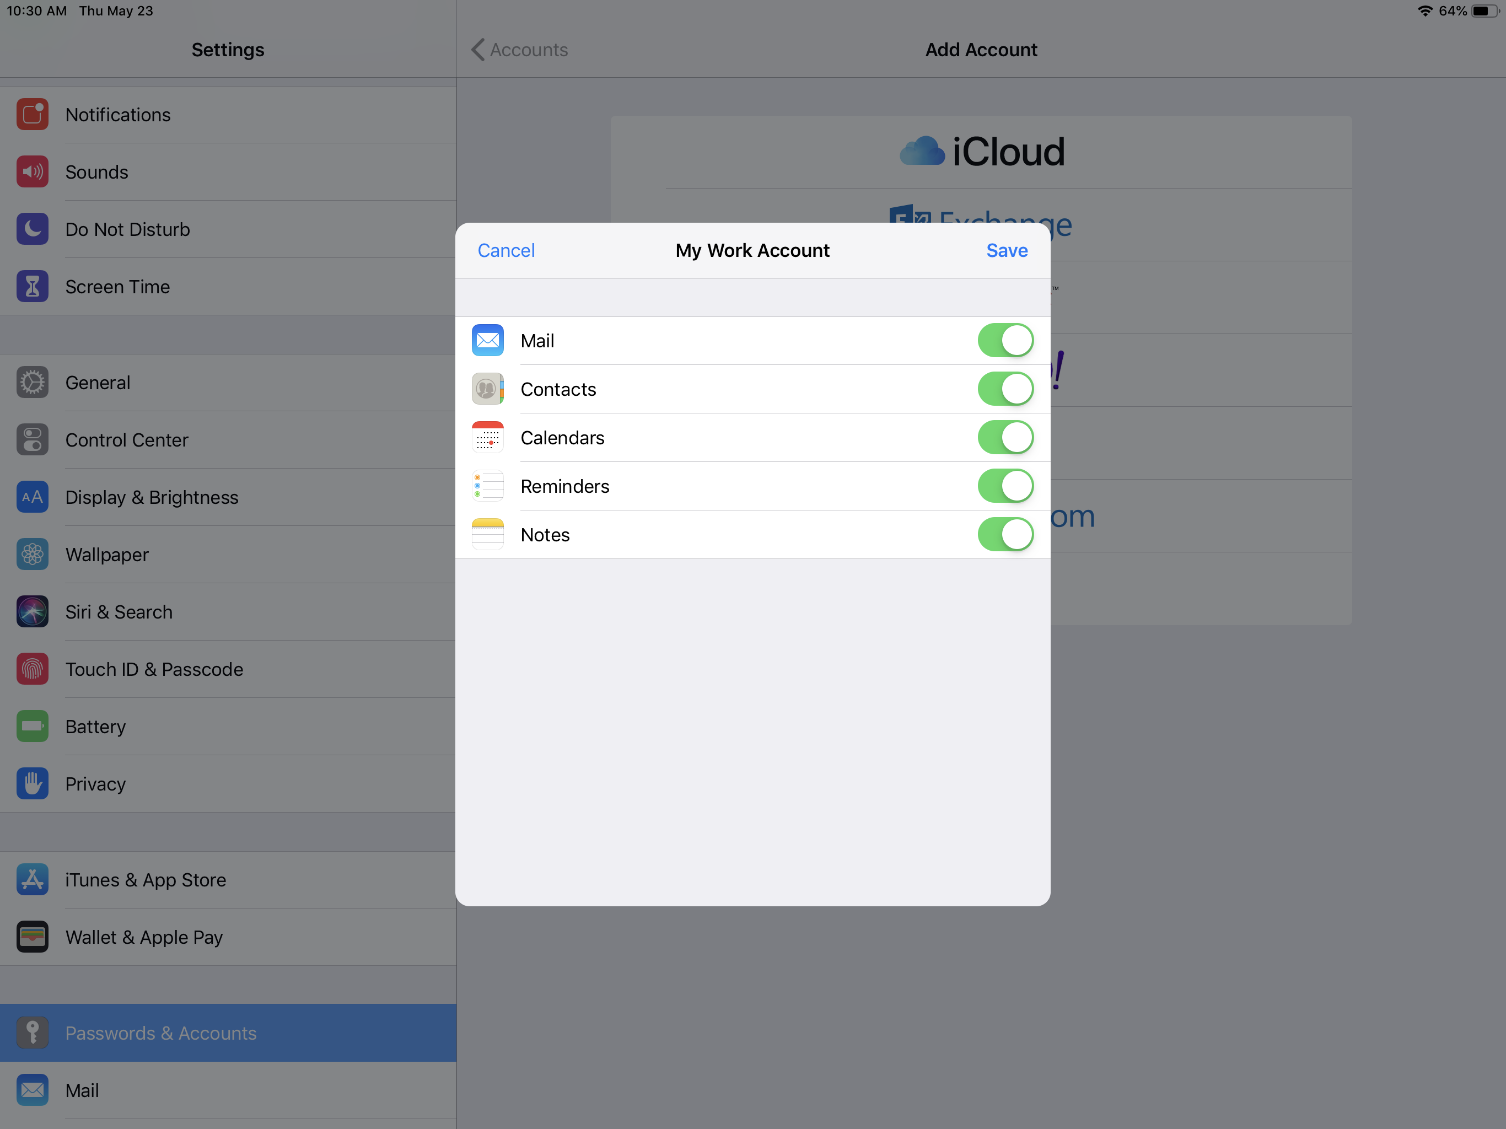This screenshot has height=1129, width=1506.
Task: Switch off the Calendars toggle
Action: click(x=1005, y=437)
